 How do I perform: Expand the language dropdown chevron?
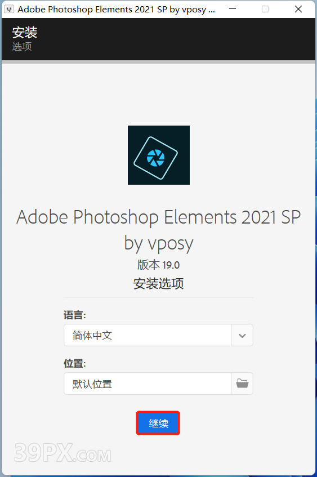[242, 335]
